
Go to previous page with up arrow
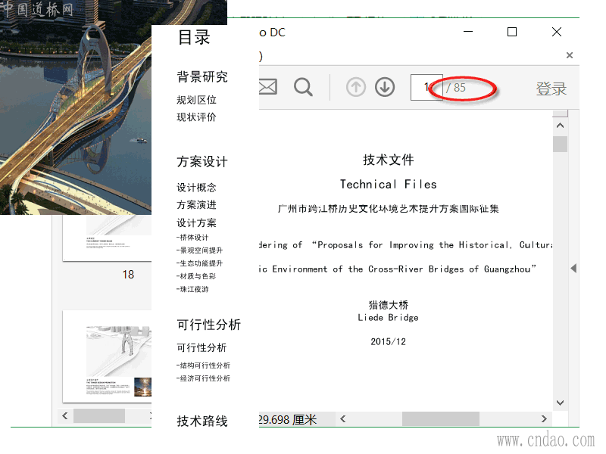pyautogui.click(x=355, y=87)
